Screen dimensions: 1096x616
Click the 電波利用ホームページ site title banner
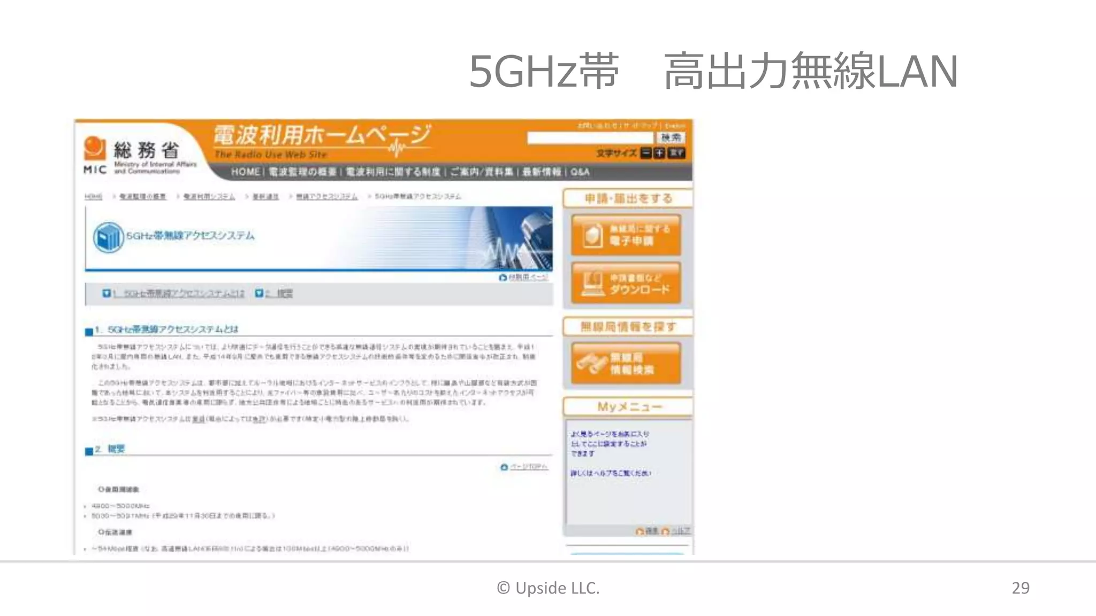tap(322, 142)
